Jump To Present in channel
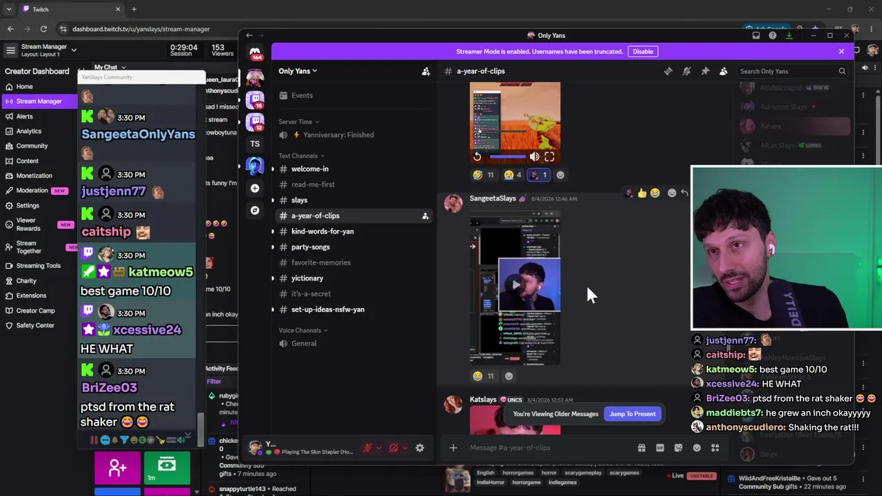The image size is (882, 496). pyautogui.click(x=633, y=414)
